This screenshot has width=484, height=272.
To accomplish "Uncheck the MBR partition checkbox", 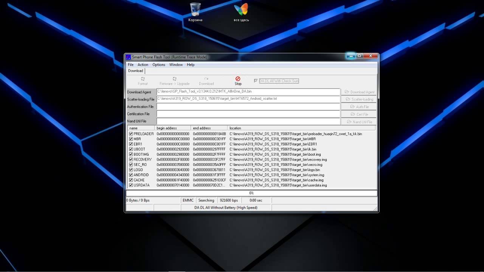I will pyautogui.click(x=131, y=139).
